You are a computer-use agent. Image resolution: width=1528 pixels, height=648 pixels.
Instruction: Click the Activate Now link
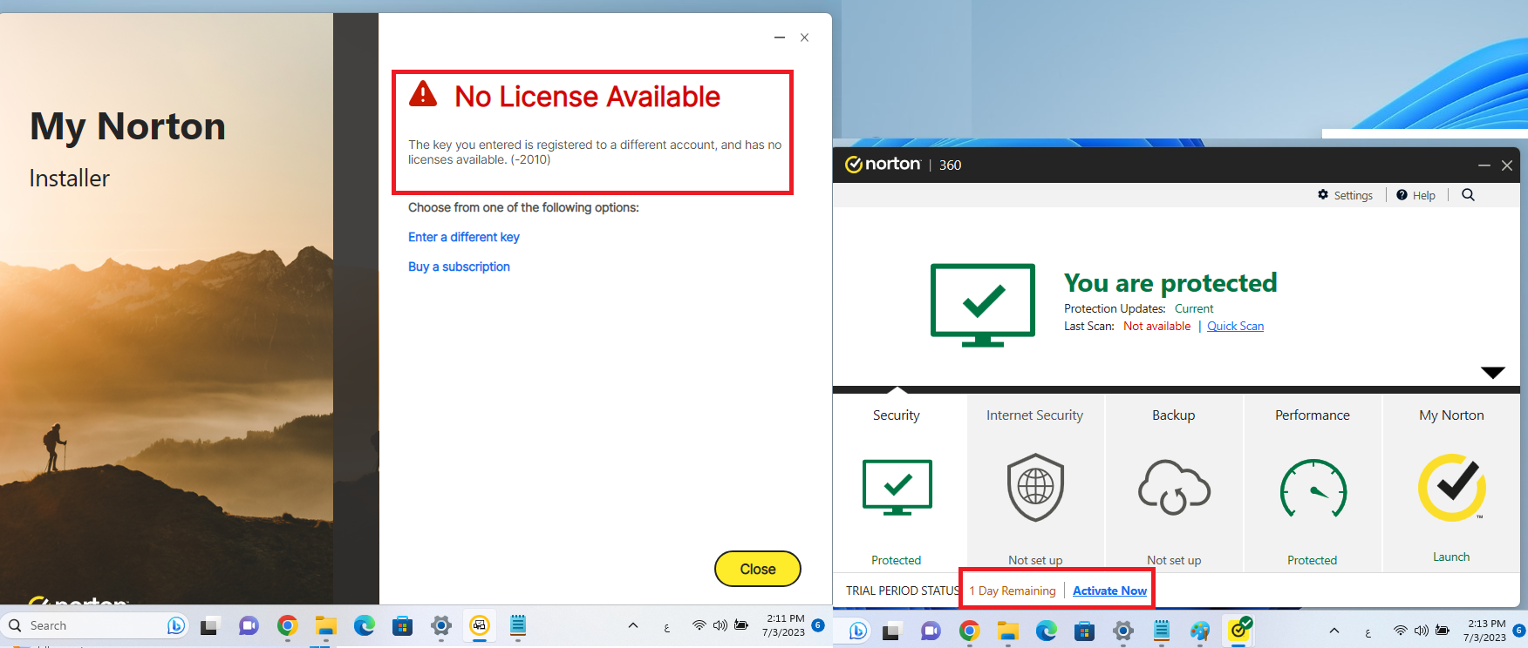pyautogui.click(x=1110, y=591)
